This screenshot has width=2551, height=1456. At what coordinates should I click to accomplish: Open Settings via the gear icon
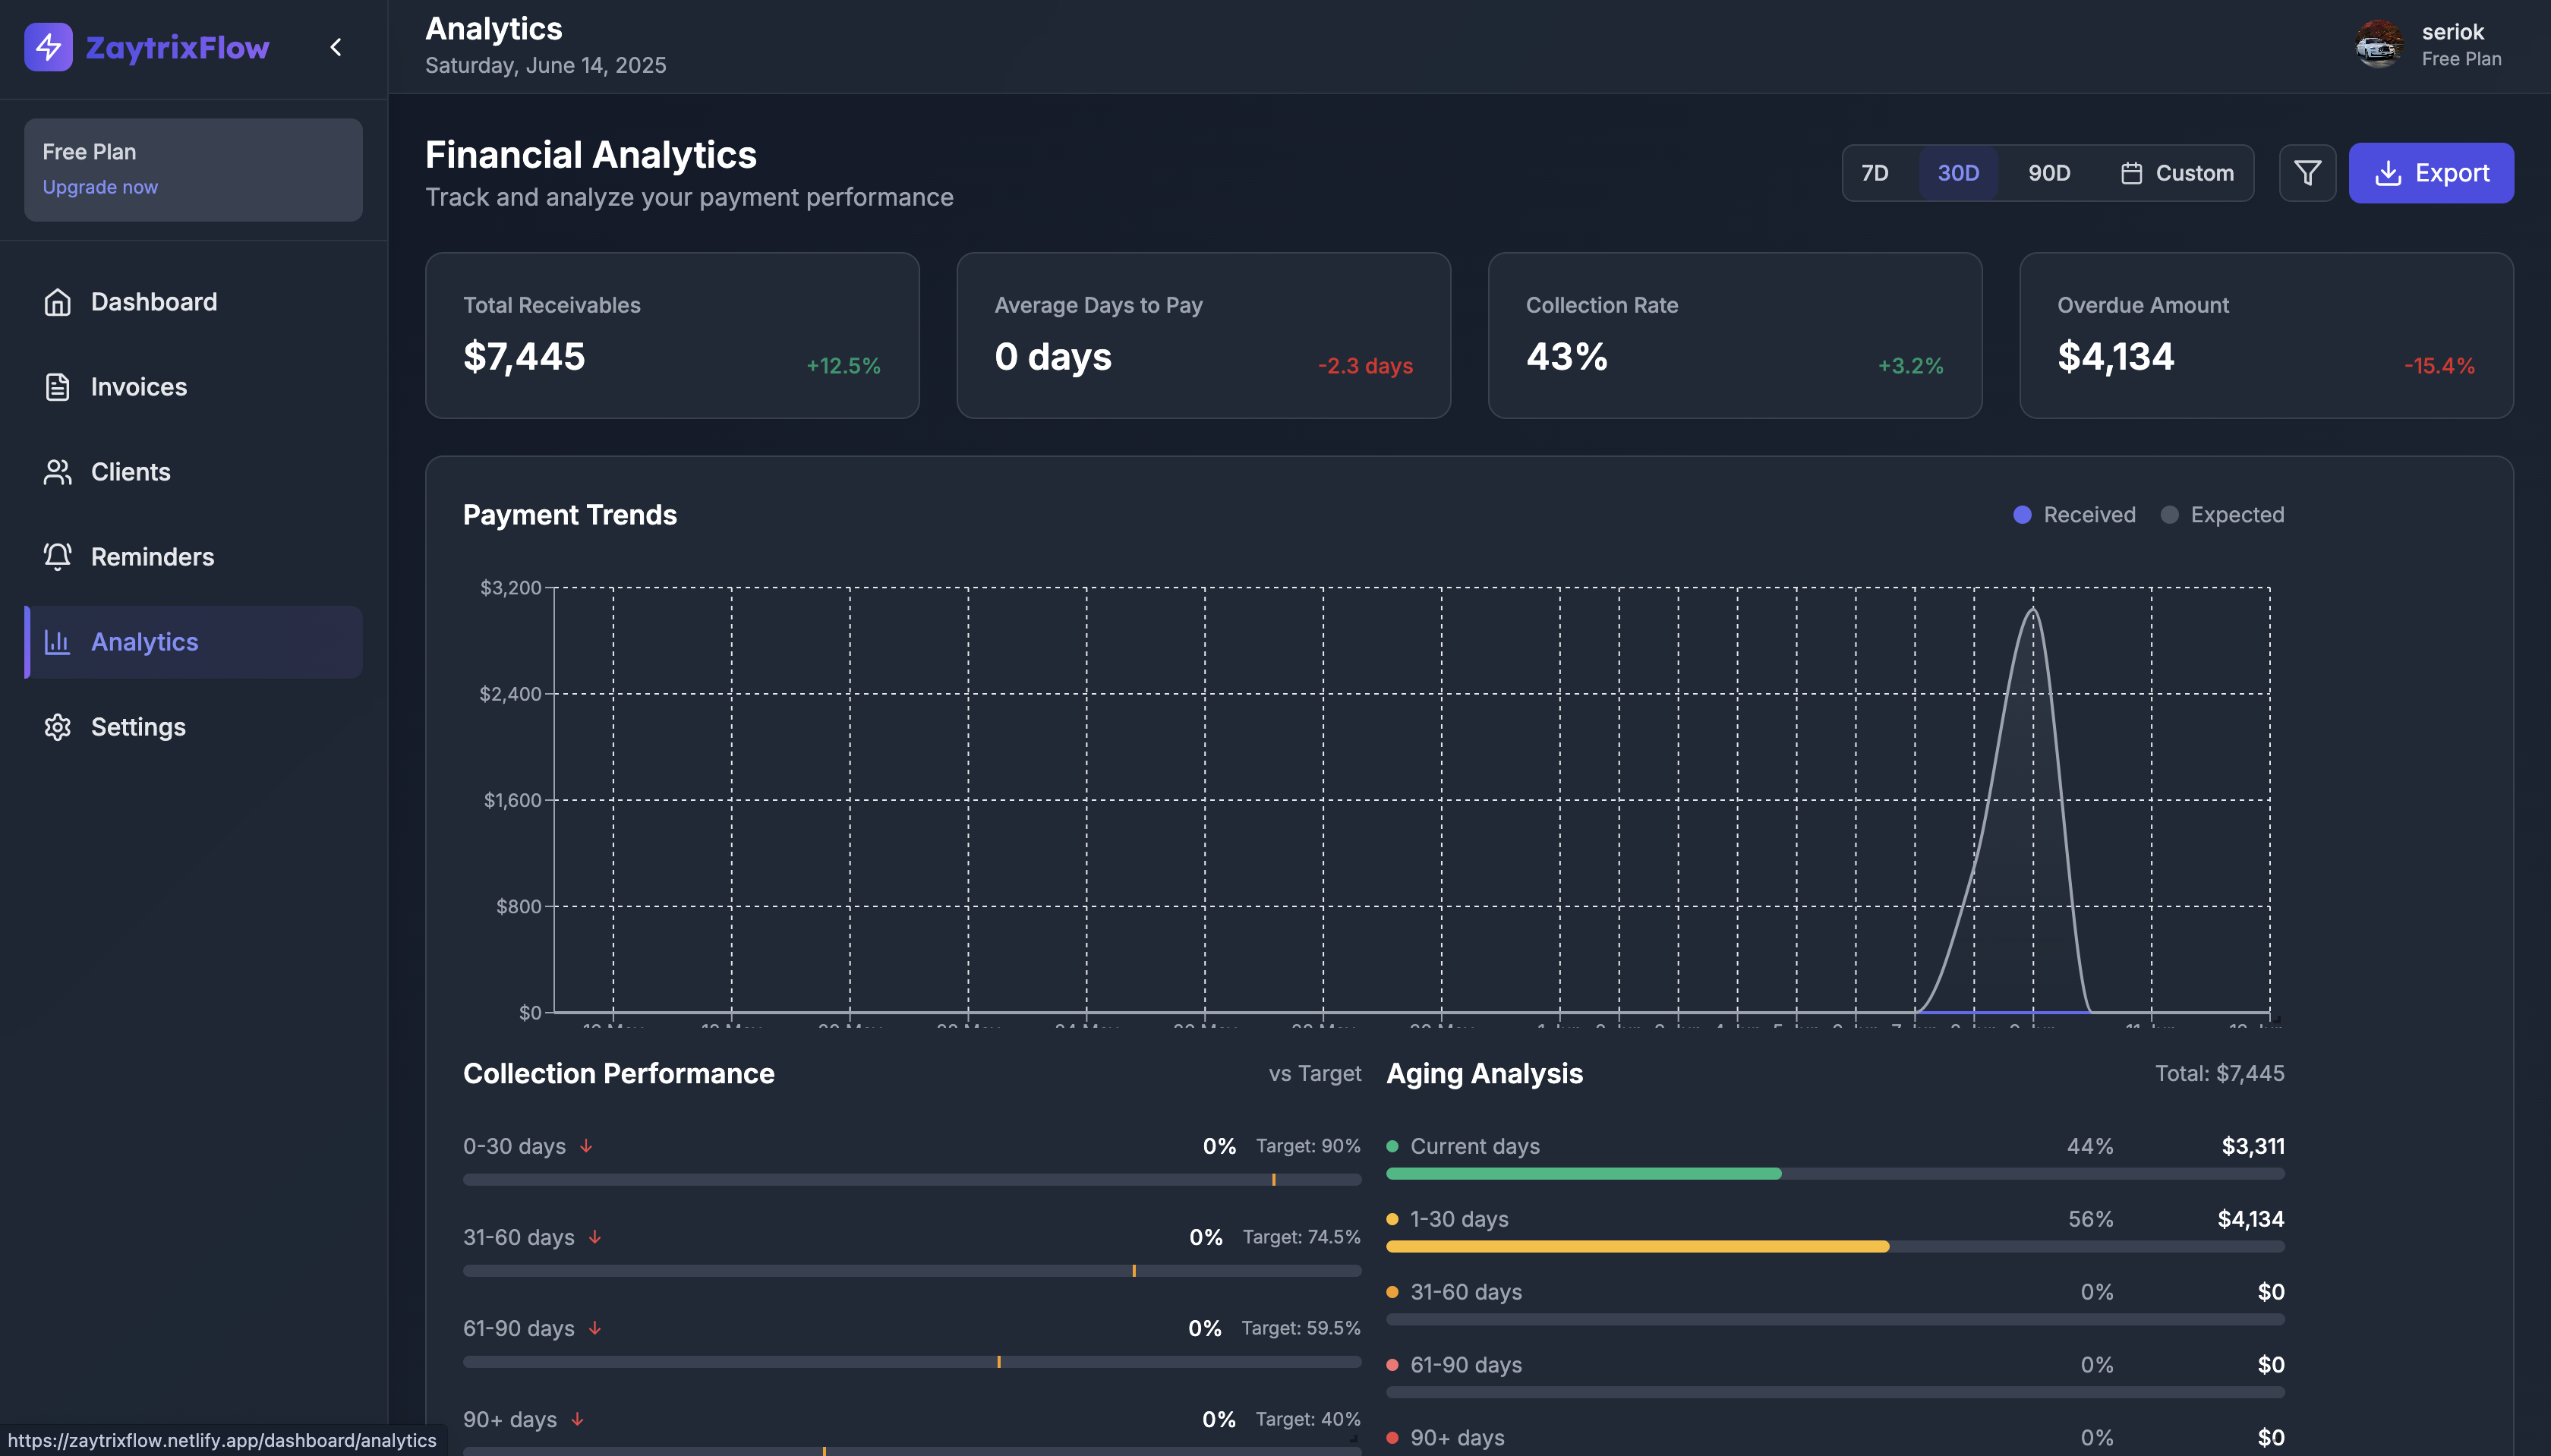(x=57, y=727)
